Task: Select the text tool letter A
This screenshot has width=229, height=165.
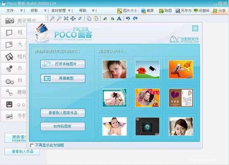Action: click(x=119, y=19)
